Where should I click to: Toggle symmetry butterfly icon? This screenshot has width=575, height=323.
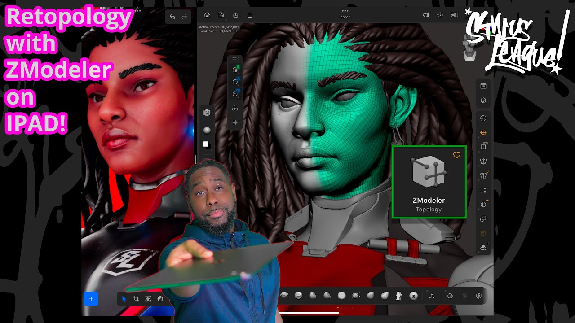pos(483,161)
